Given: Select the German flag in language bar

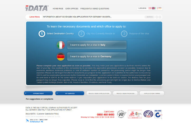Looking at the screenshot, I should 160,8.
